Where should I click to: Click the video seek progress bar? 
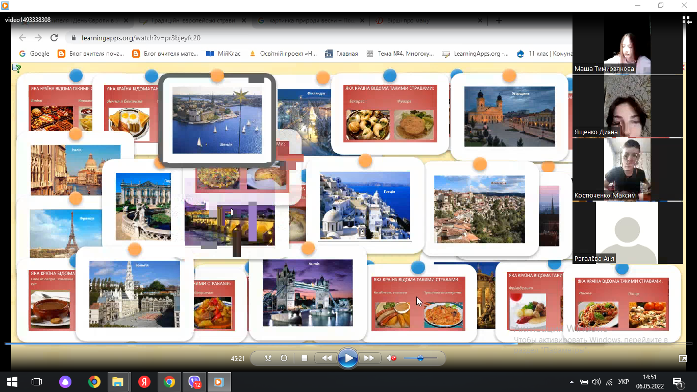[348, 344]
